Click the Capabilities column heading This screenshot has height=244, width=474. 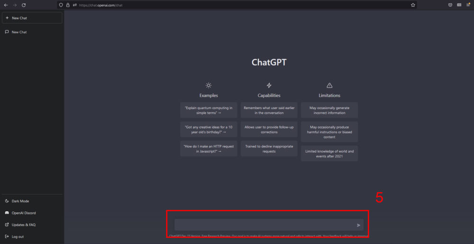click(x=269, y=95)
